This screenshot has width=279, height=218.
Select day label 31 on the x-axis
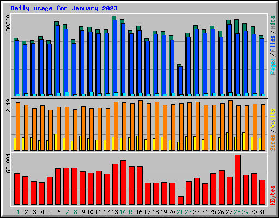pos(262,212)
